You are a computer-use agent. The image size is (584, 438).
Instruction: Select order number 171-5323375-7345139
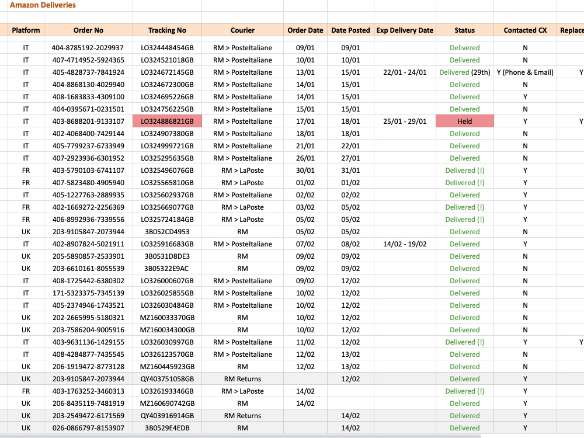(88, 293)
